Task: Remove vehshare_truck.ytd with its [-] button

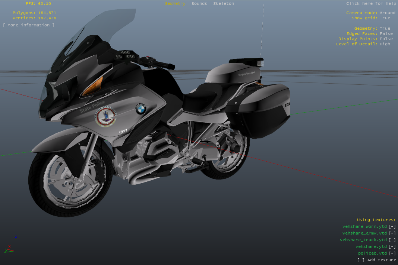Action: (x=392, y=240)
